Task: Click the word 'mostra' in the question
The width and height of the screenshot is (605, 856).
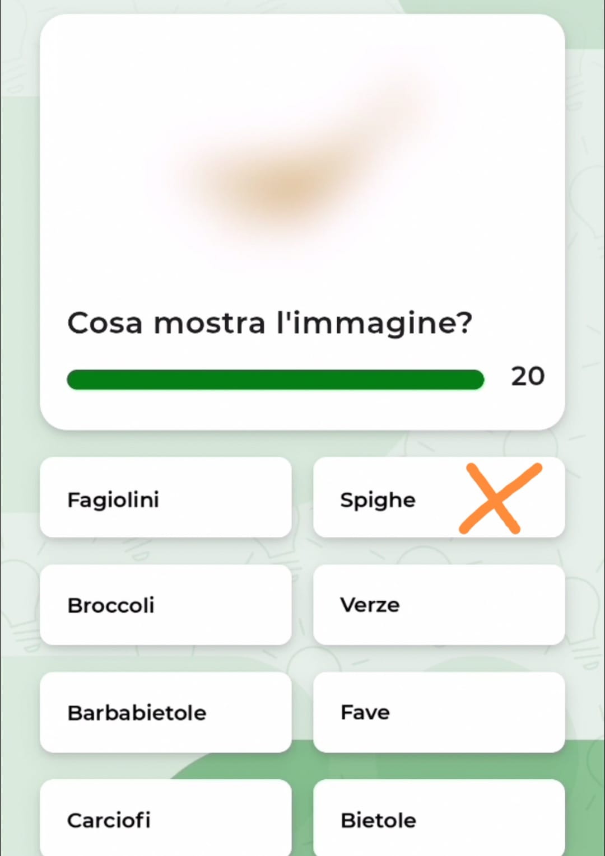Action: coord(210,323)
